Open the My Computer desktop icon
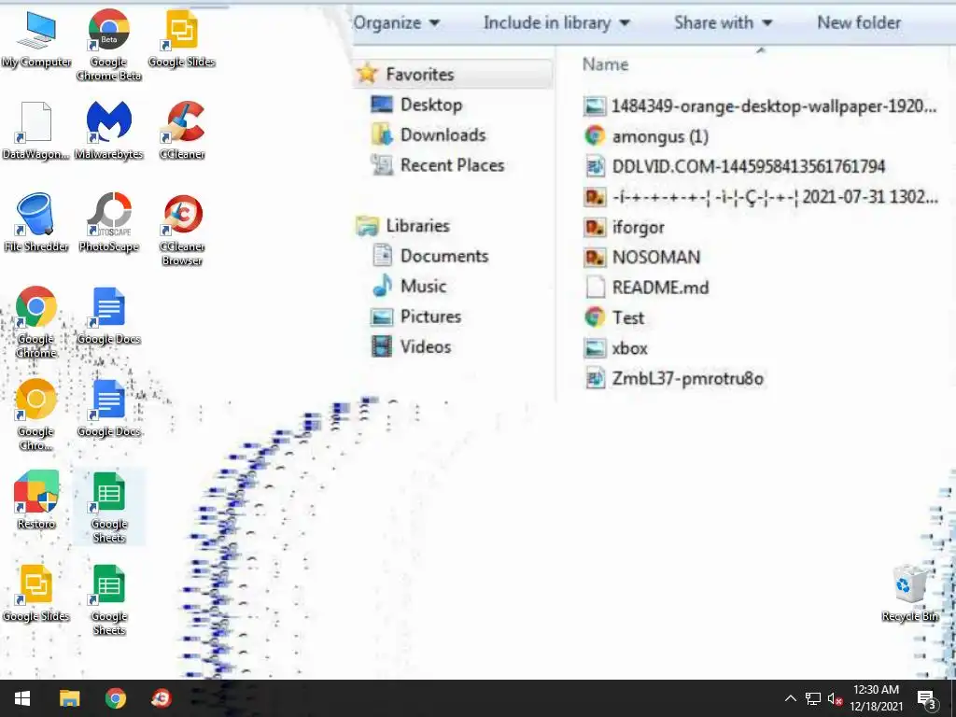The height and width of the screenshot is (717, 956). [x=36, y=37]
